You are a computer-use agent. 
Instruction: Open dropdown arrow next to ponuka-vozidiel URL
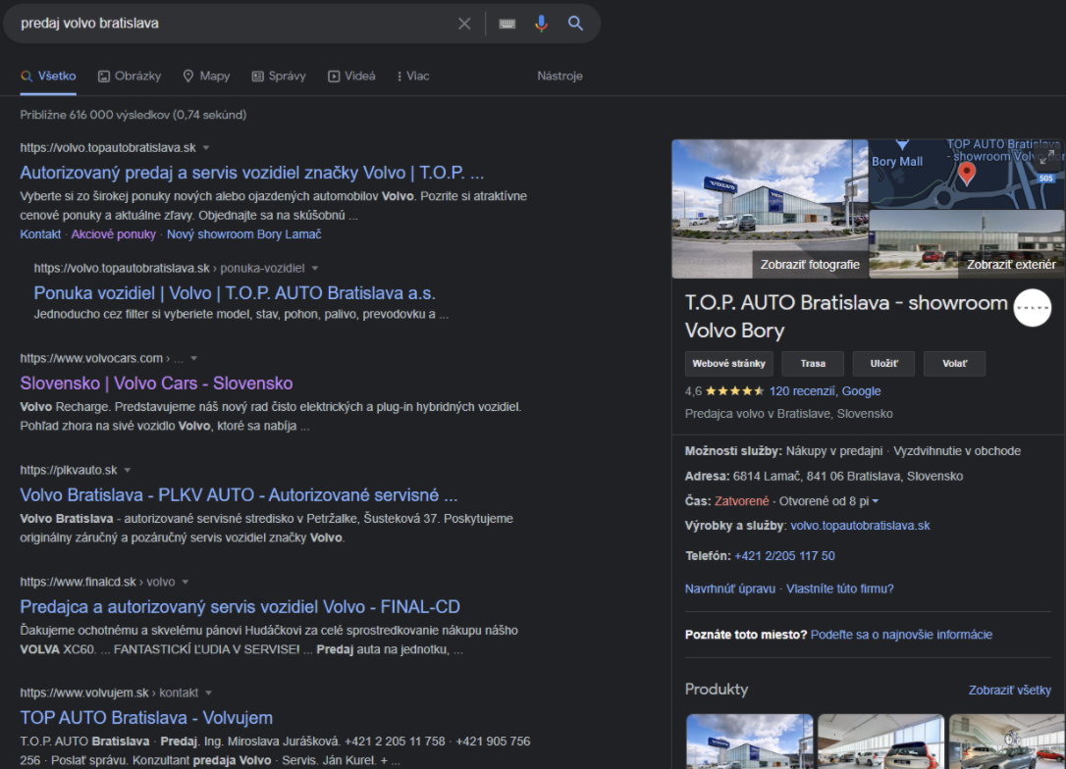pyautogui.click(x=315, y=269)
